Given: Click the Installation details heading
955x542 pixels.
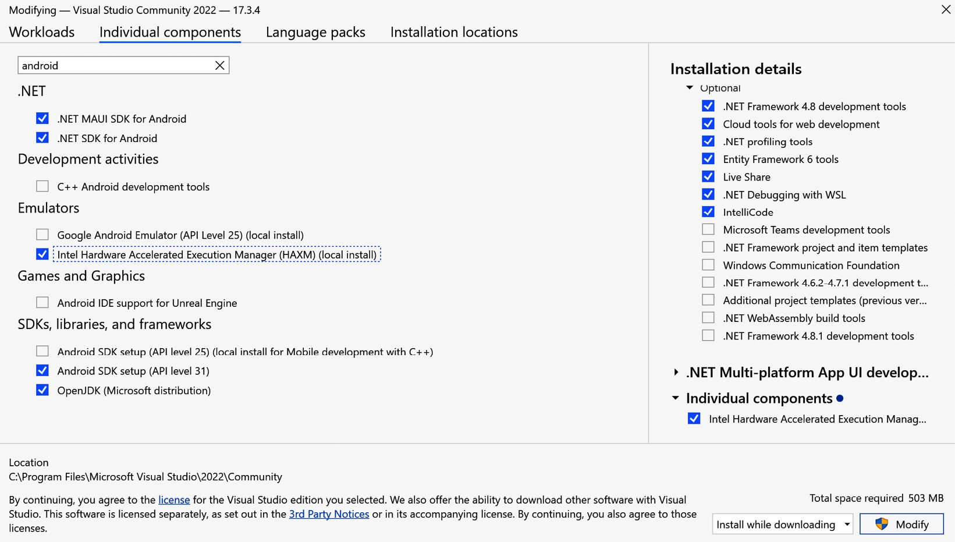Looking at the screenshot, I should [736, 69].
